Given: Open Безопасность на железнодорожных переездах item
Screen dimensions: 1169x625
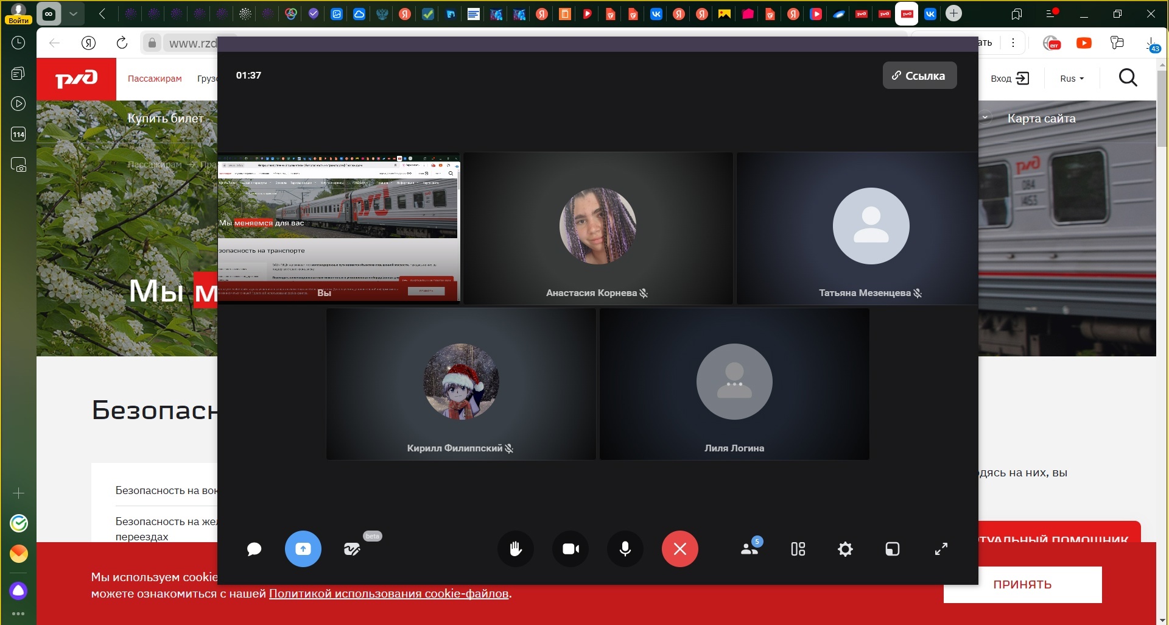Looking at the screenshot, I should point(166,529).
